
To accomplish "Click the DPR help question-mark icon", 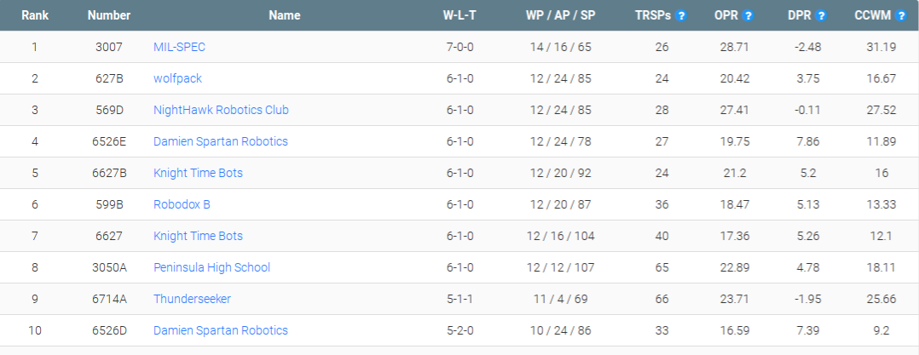I will point(820,16).
